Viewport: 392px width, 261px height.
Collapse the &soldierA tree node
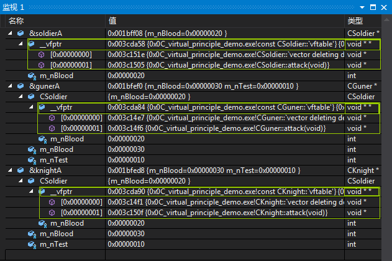(10, 33)
